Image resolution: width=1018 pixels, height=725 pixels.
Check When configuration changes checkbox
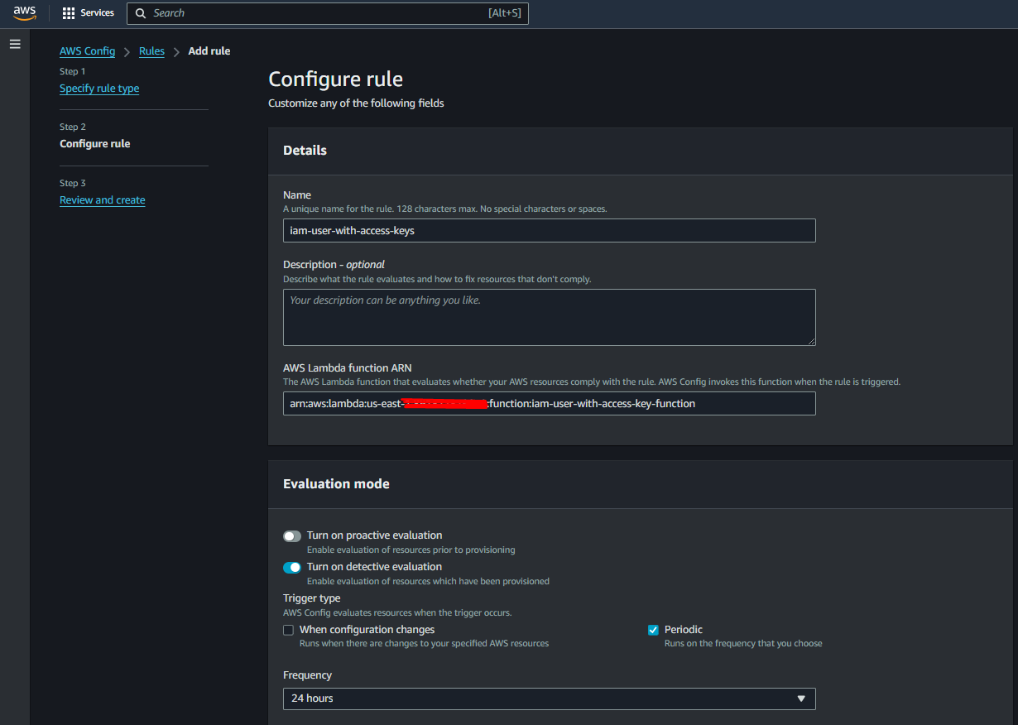click(x=289, y=630)
